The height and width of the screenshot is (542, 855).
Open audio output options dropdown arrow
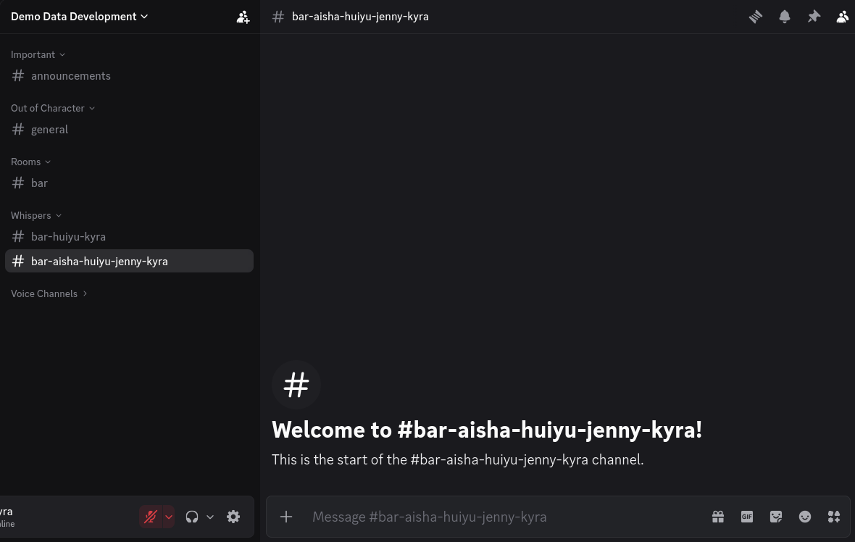pyautogui.click(x=210, y=517)
